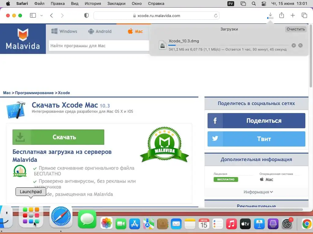Open the Правка menu
Image resolution: width=313 pixels, height=234 pixels.
[58, 4]
